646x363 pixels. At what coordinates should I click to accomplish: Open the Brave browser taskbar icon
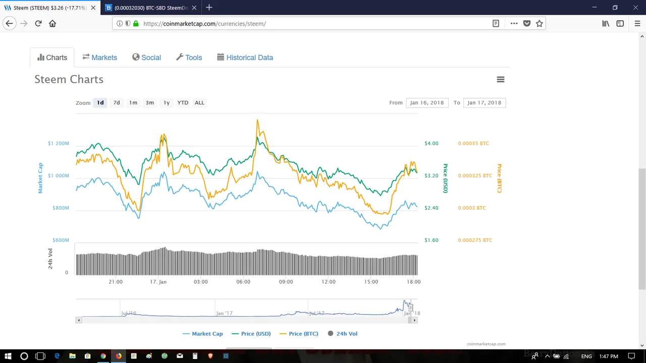tap(210, 356)
